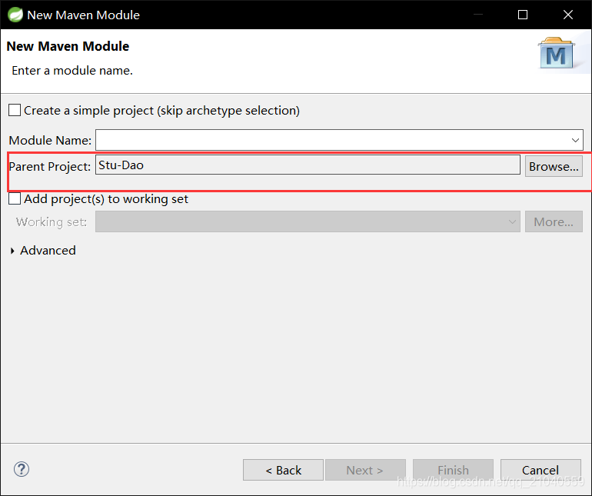Open the Module Name dropdown arrow
Screen dimensions: 592x496
click(575, 140)
